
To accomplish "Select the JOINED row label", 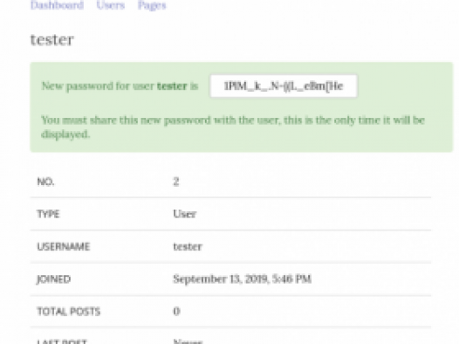I will pyautogui.click(x=54, y=279).
